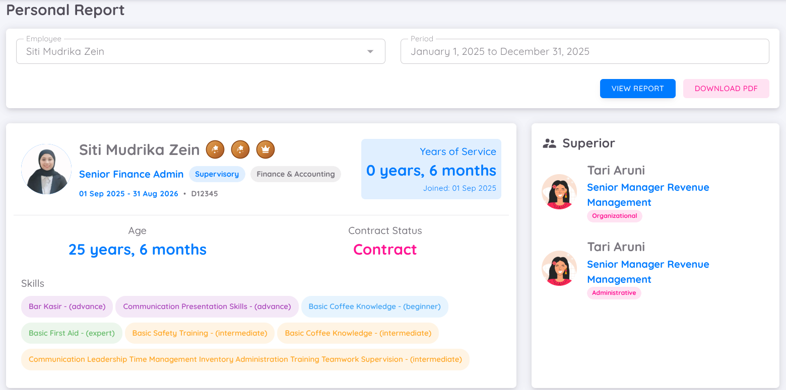Select the Finance & Accounting tag
Screen dimensions: 786x390
pos(295,174)
